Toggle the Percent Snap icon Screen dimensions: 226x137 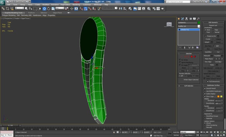pyautogui.click(x=90, y=9)
